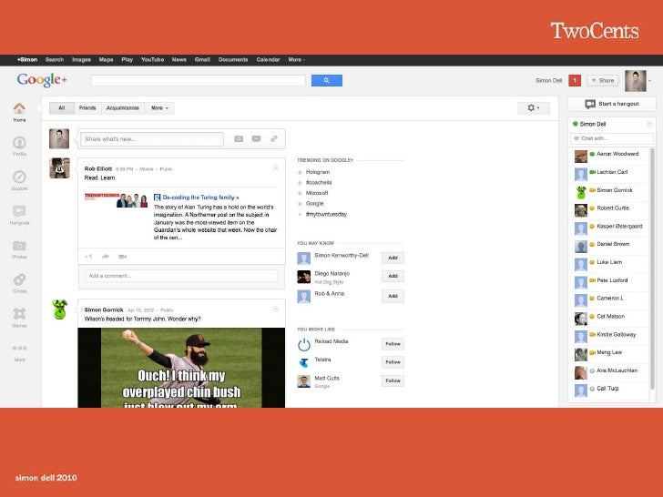
Task: Open Simon Dell profile photo at top right
Action: [636, 81]
